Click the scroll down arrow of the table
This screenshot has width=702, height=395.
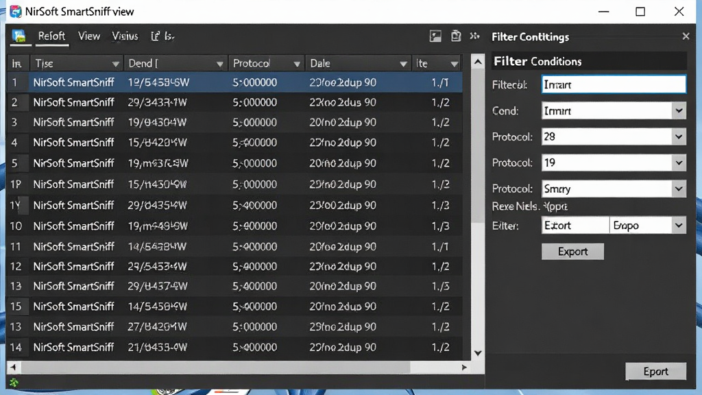478,353
